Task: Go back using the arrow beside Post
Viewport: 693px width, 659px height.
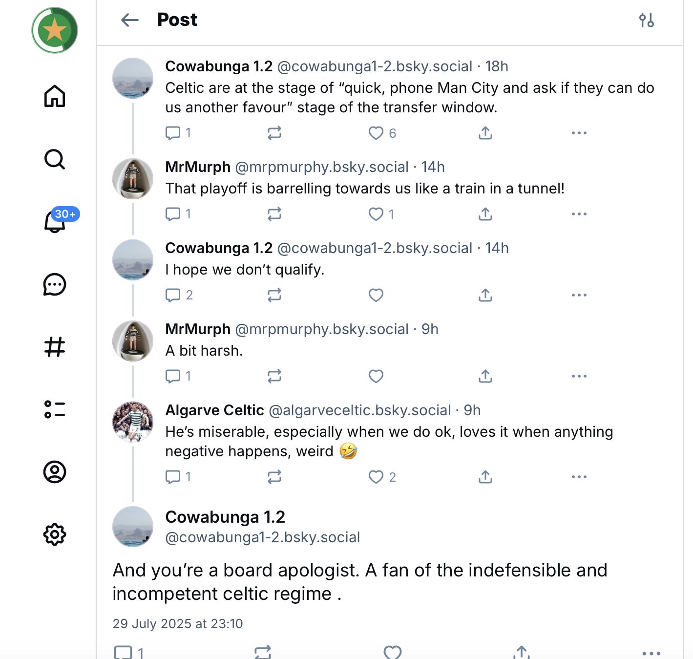Action: [x=130, y=20]
